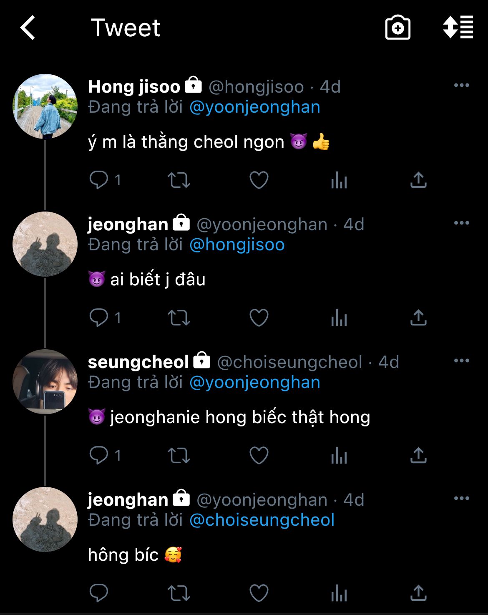Open more options on 'hông bíc' tweet
This screenshot has height=615, width=488.
(461, 499)
